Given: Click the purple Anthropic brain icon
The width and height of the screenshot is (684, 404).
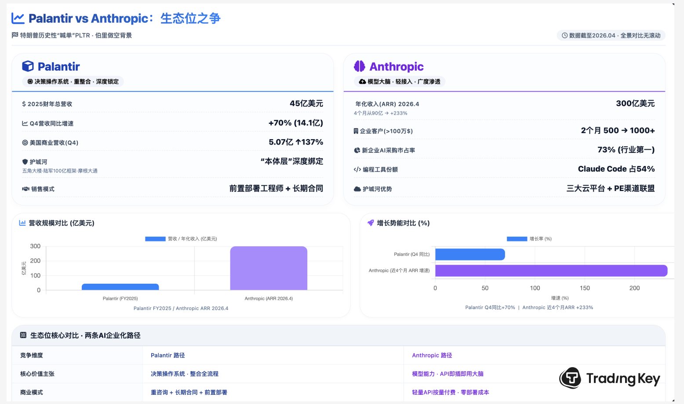Looking at the screenshot, I should pos(359,66).
